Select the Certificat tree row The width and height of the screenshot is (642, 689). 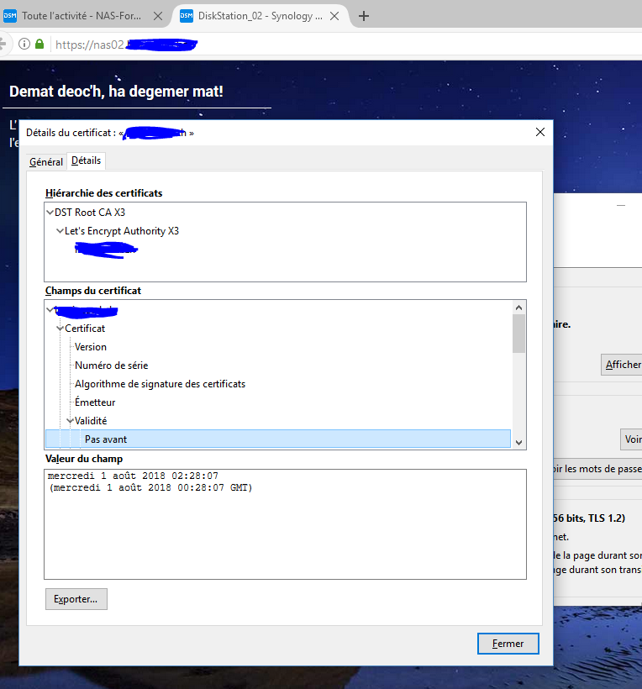point(85,329)
